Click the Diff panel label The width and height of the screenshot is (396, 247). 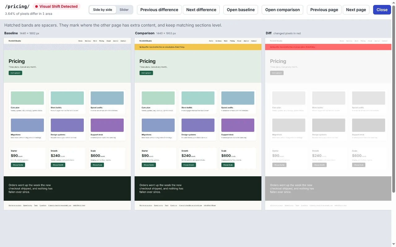tap(269, 33)
